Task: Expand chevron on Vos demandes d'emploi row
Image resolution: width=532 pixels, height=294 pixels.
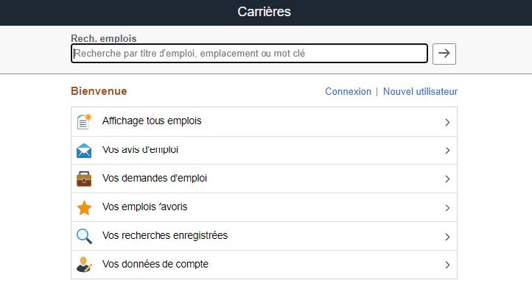Action: pyautogui.click(x=447, y=179)
